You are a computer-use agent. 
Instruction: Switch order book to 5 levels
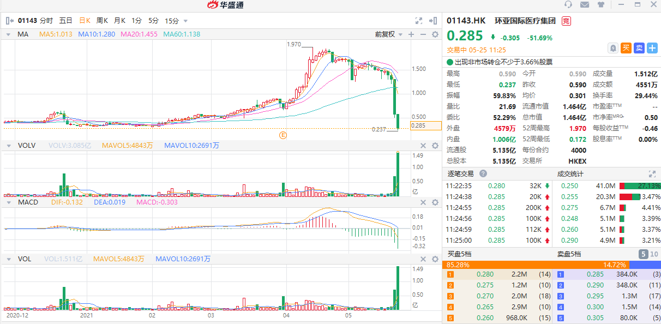pyautogui.click(x=643, y=254)
